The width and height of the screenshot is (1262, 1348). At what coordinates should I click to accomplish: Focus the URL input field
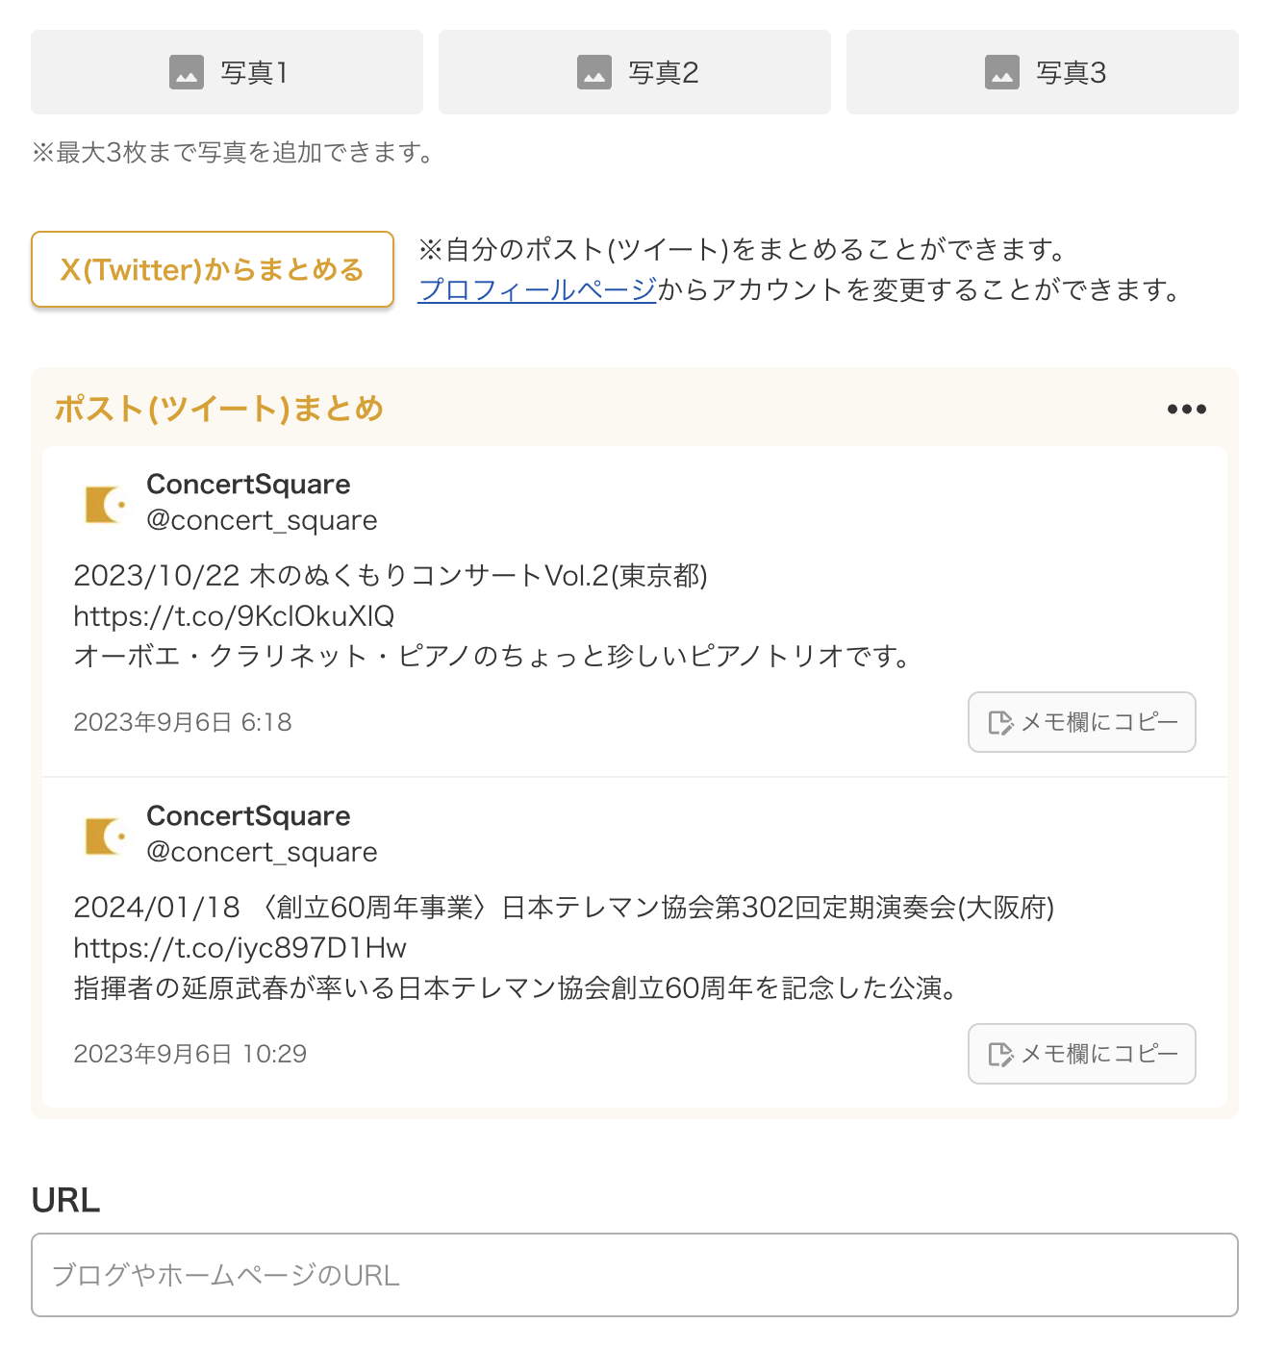click(x=635, y=1275)
